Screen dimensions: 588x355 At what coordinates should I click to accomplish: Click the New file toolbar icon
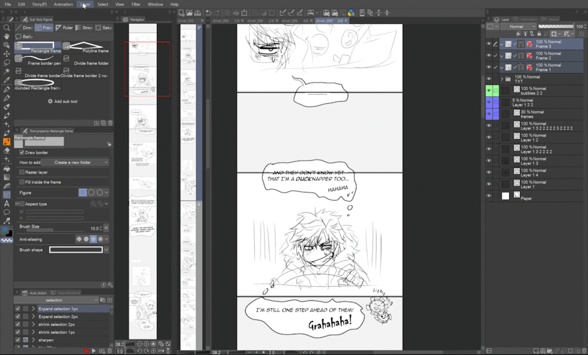(x=181, y=13)
